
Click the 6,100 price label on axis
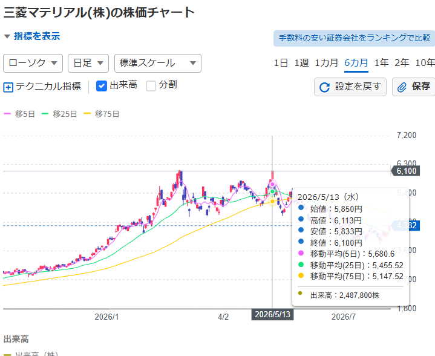pyautogui.click(x=405, y=171)
